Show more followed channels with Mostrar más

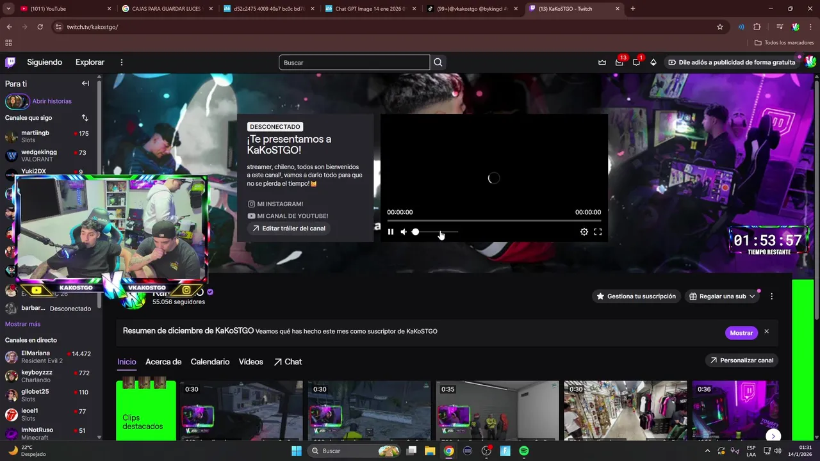(22, 324)
